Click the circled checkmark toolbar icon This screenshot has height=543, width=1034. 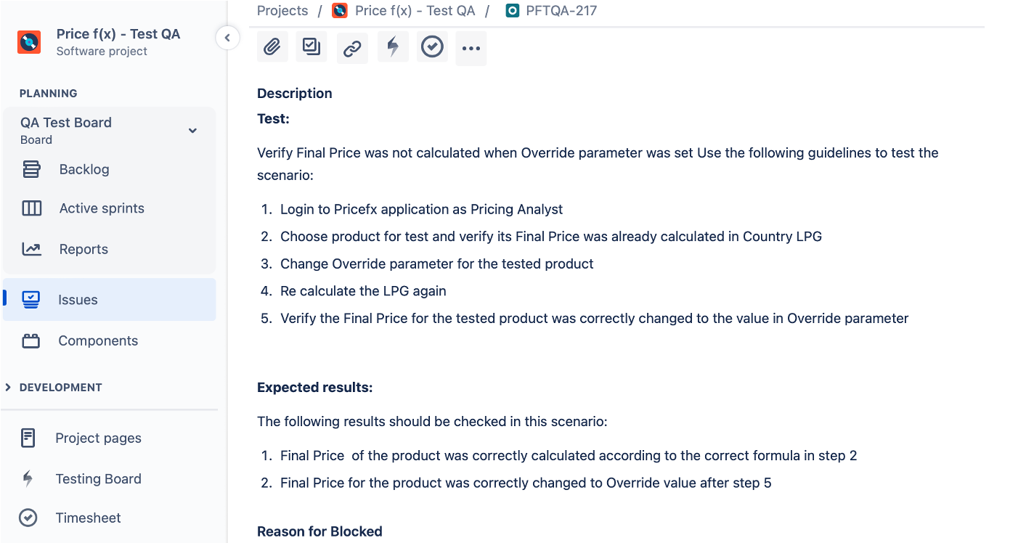coord(433,48)
